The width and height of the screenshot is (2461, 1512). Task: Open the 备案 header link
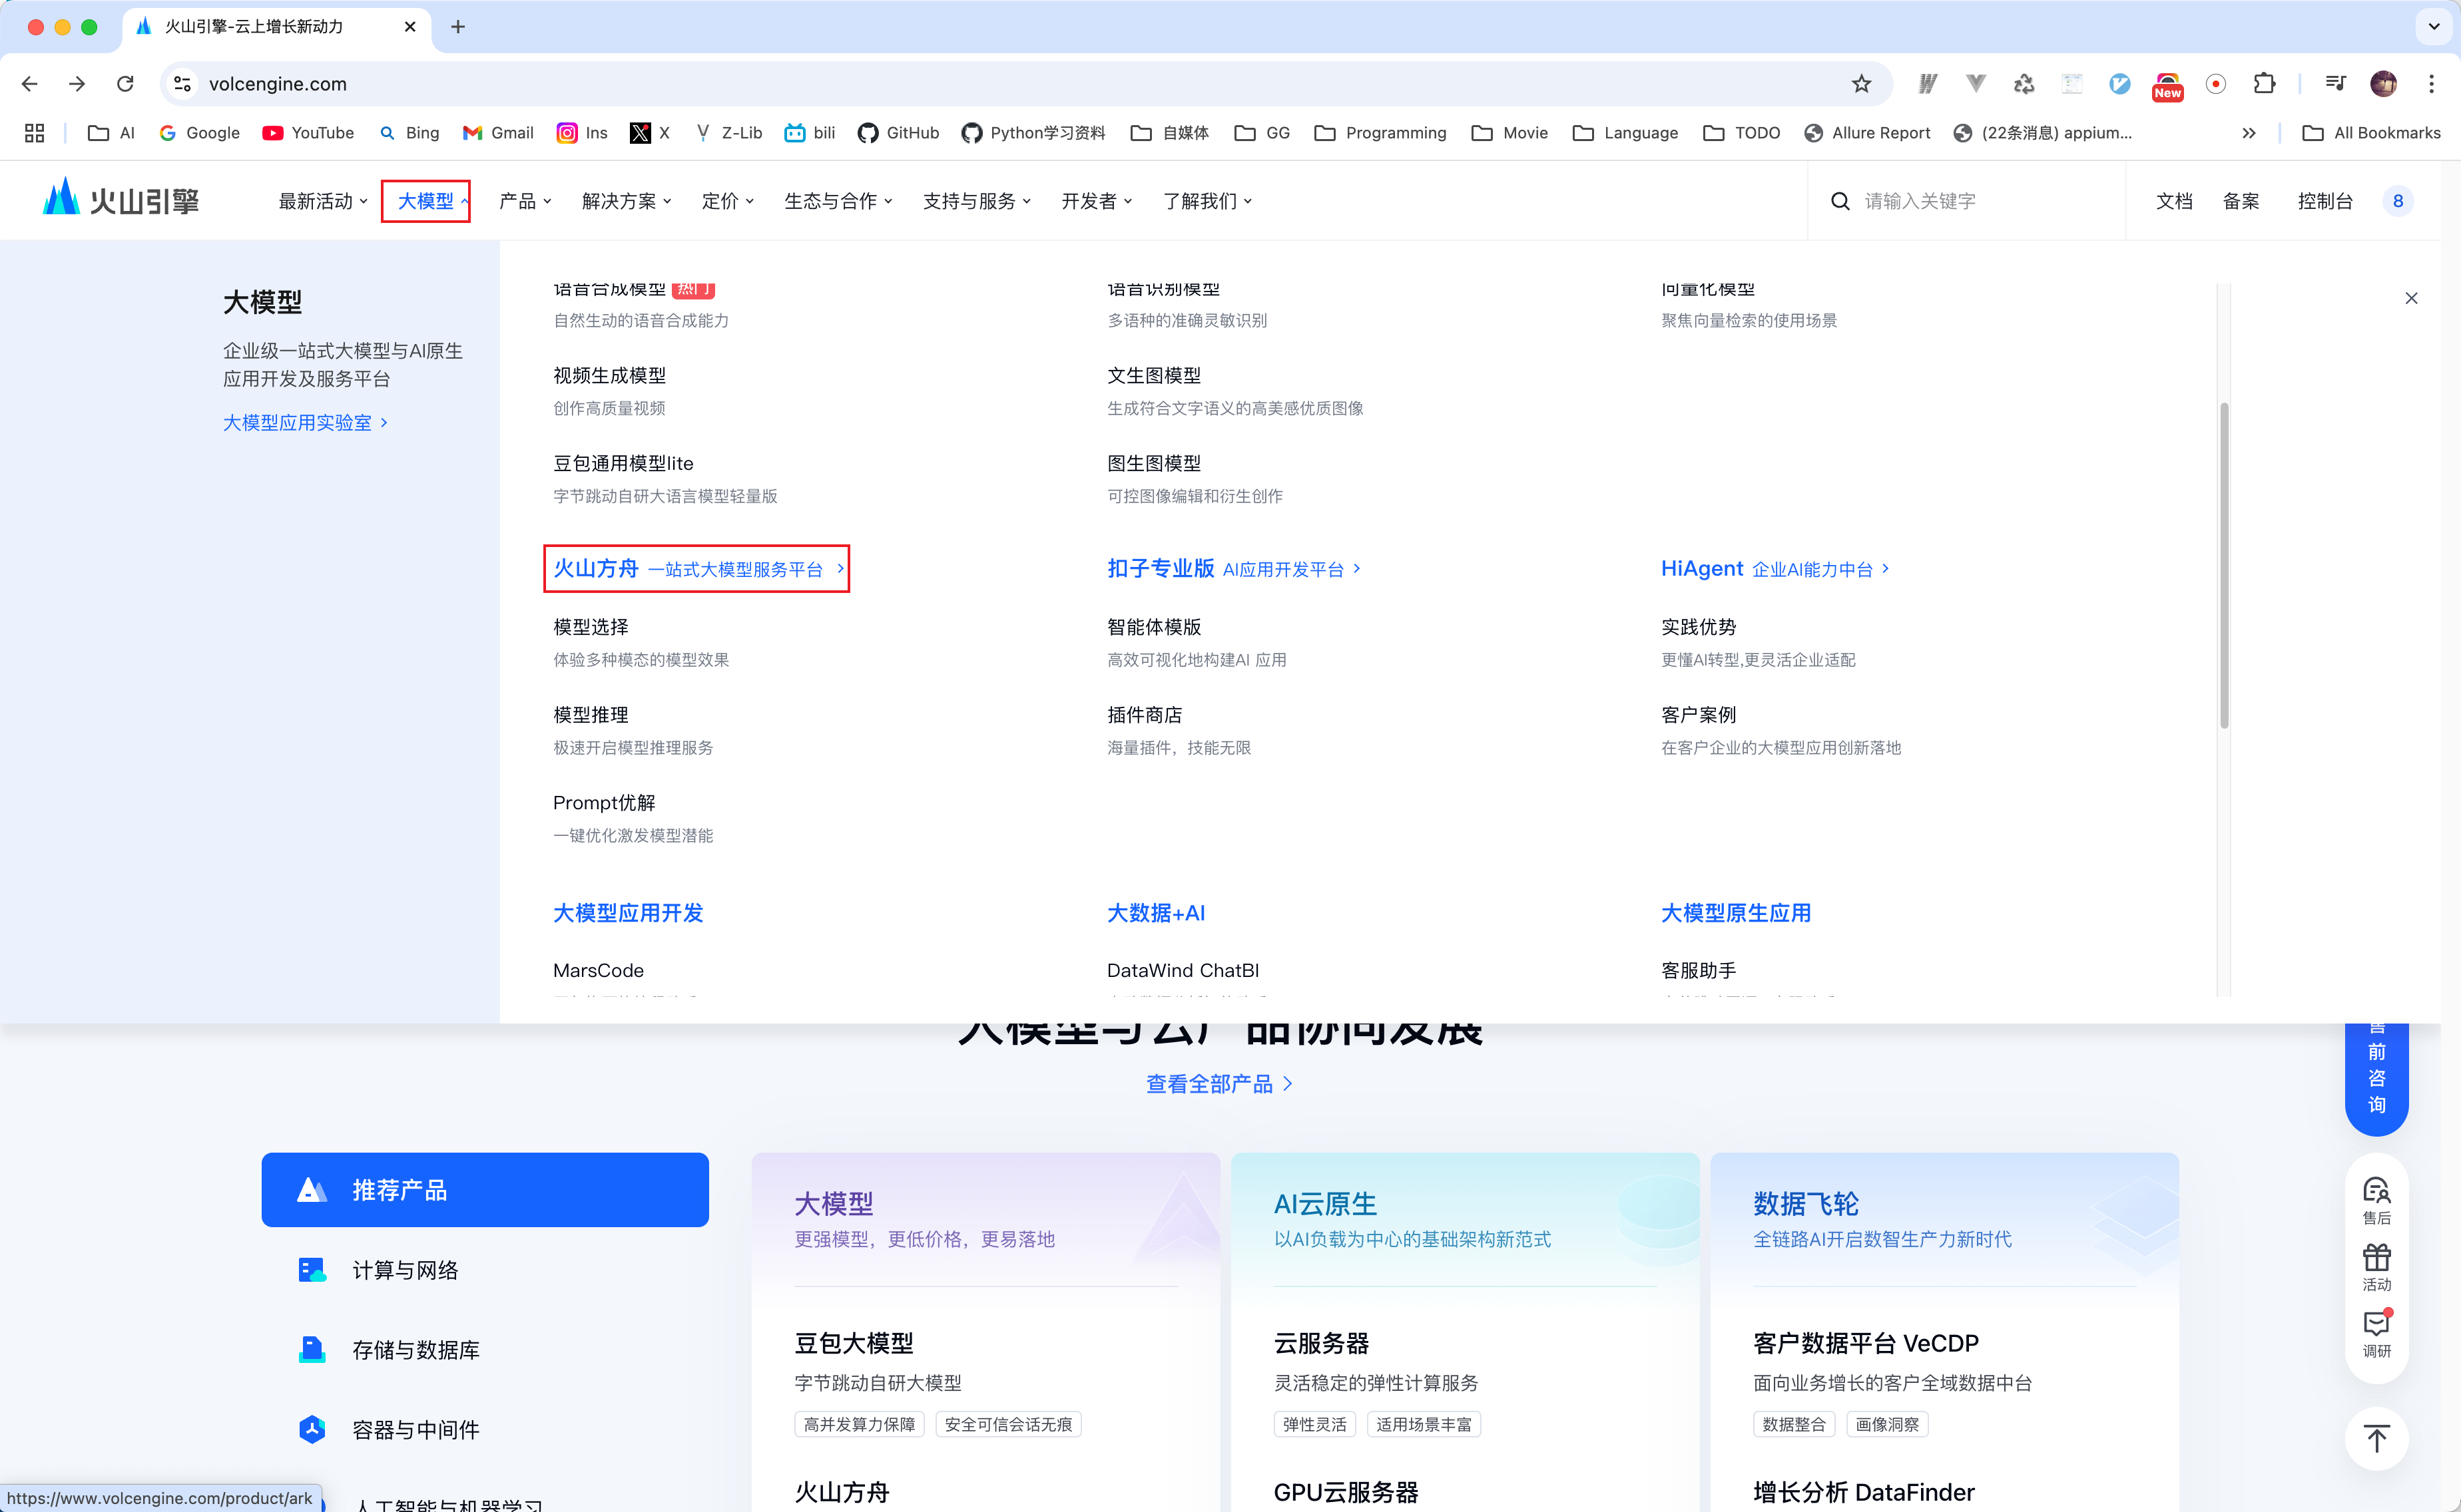[2241, 201]
